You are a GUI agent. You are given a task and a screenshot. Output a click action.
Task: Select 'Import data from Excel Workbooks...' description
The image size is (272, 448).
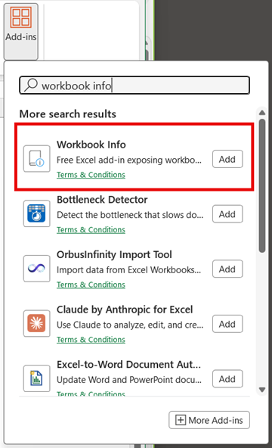click(x=129, y=270)
